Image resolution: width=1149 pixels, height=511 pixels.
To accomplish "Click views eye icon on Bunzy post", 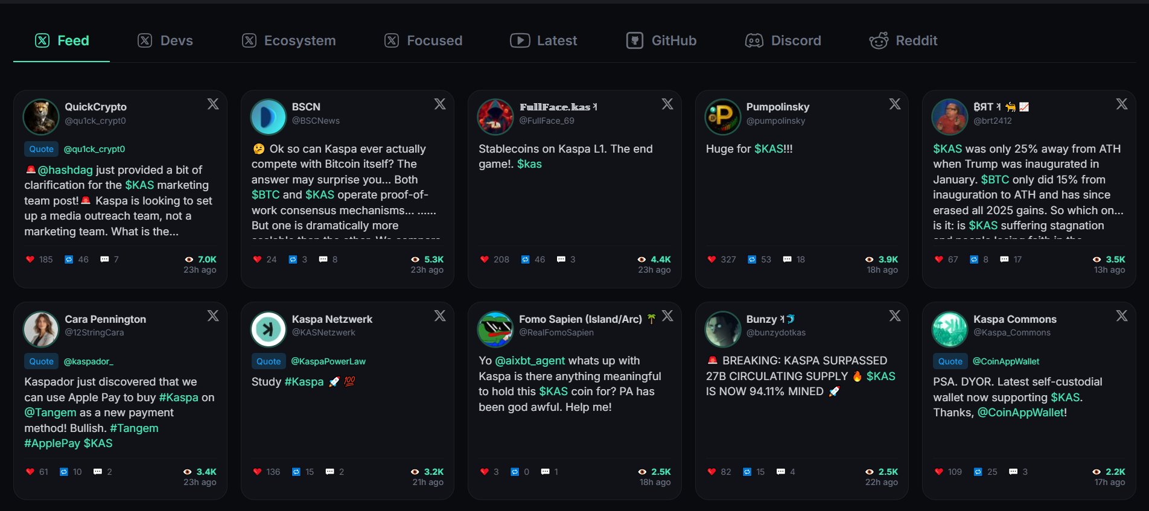I will pyautogui.click(x=869, y=472).
